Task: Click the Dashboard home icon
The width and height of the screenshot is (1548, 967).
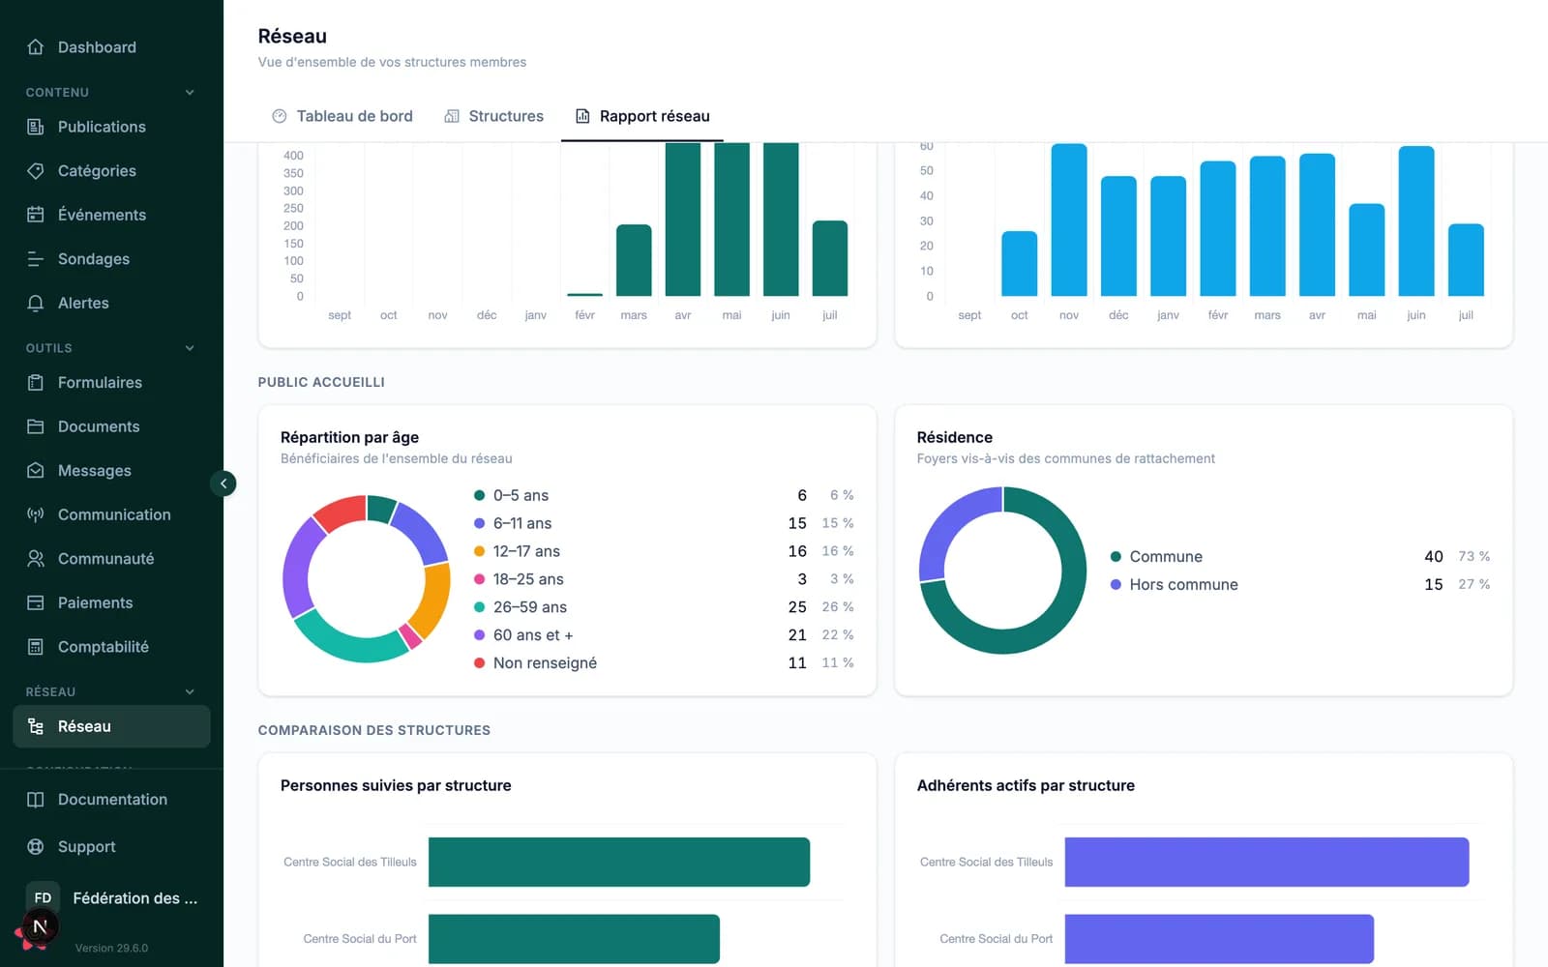Action: pos(36,47)
